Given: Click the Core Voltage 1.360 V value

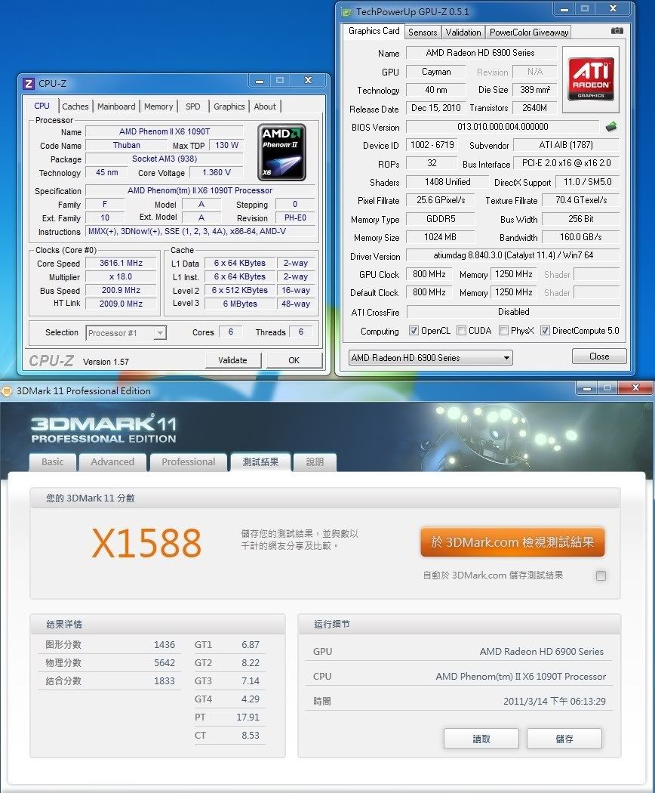Looking at the screenshot, I should [217, 172].
